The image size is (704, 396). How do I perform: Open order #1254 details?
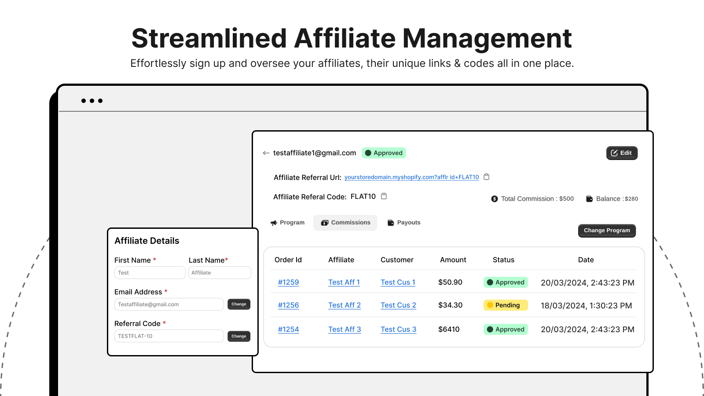[x=288, y=329]
